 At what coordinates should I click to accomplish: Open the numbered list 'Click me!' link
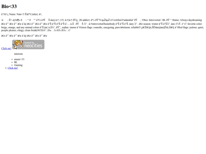coord(13,68)
